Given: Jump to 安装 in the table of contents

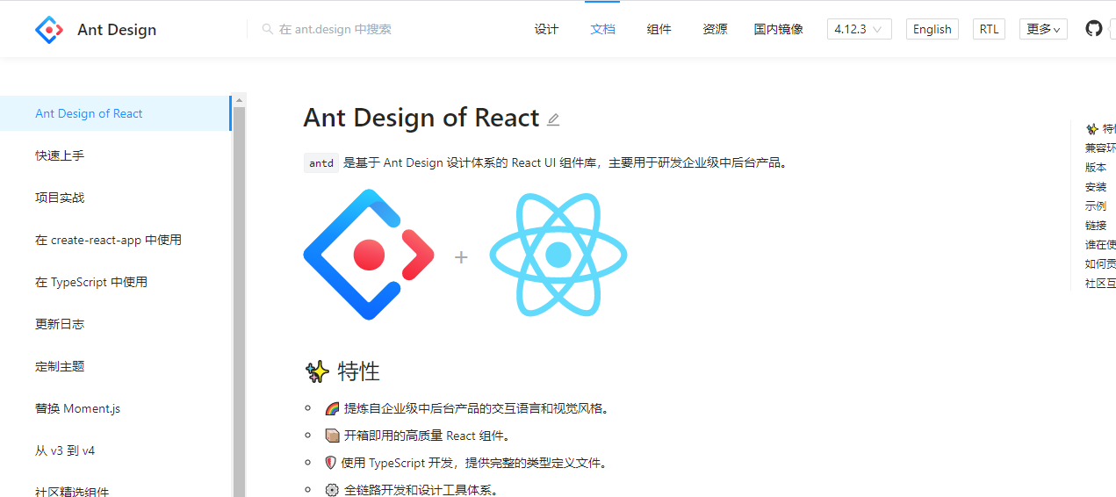Looking at the screenshot, I should coord(1096,186).
